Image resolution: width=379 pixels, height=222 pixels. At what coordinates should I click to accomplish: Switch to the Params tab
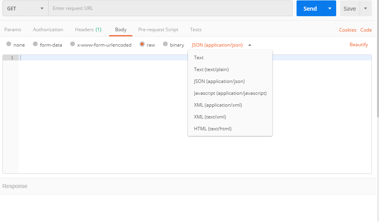point(13,30)
